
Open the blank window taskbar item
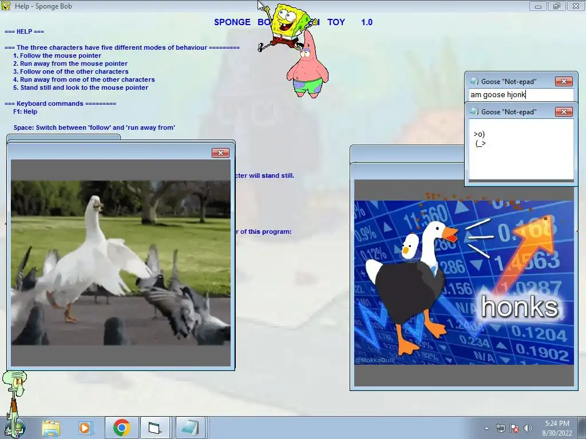[155, 428]
